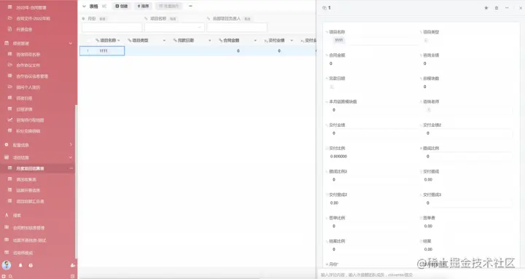Click the share icon next to 表格
This screenshot has height=279, width=525.
tap(104, 6)
